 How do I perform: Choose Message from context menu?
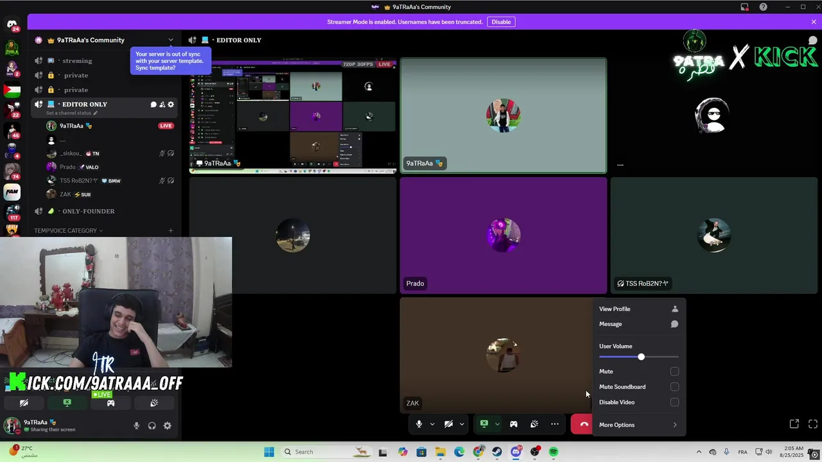tap(638, 324)
